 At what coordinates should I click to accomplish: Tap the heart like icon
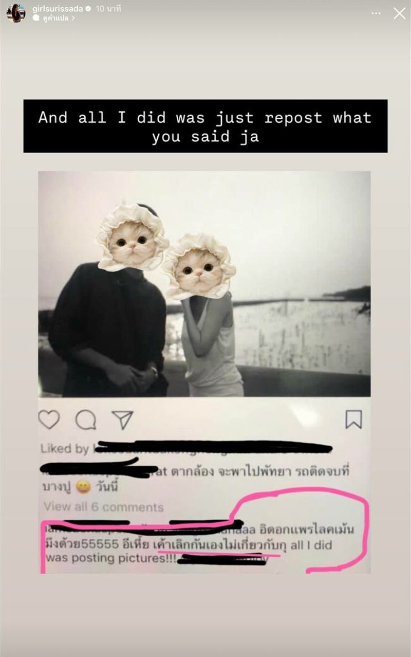(x=49, y=419)
